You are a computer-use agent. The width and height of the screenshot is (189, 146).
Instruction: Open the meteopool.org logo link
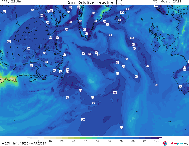(176, 143)
